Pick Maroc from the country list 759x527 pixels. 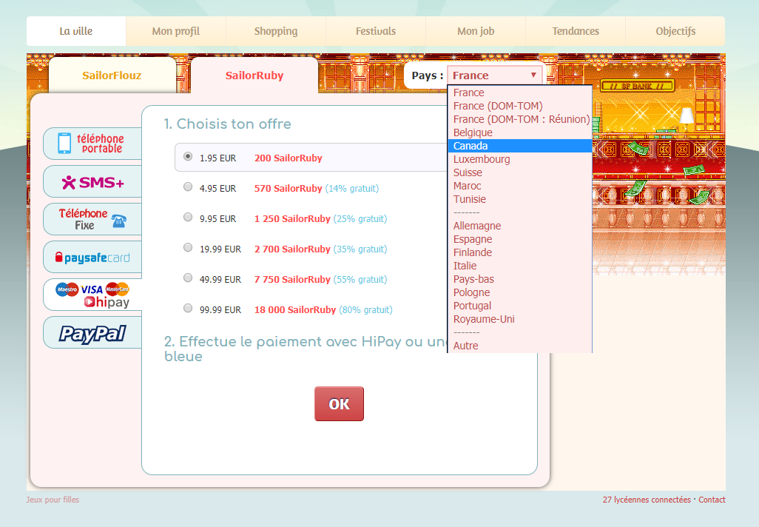(x=520, y=186)
